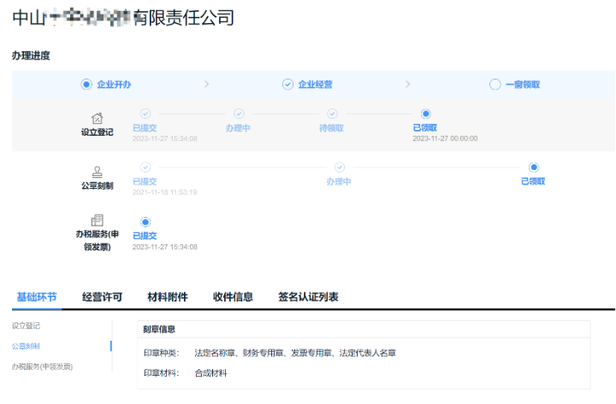
Task: Click the 已领取 status dot in 设立登记 row
Action: pyautogui.click(x=425, y=114)
